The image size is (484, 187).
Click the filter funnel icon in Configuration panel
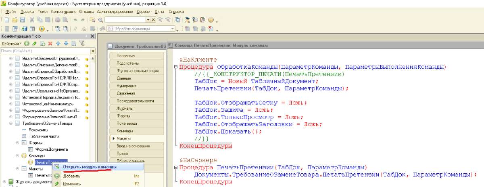point(82,43)
